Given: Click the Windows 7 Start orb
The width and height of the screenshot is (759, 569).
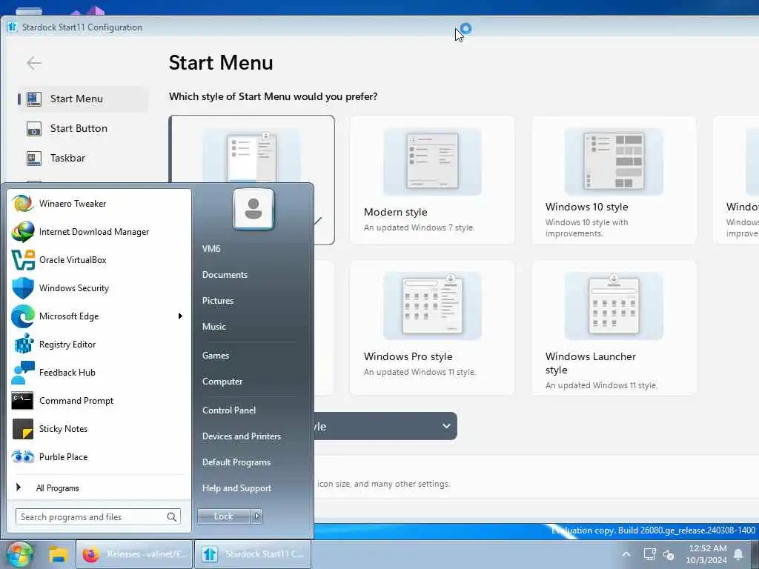Looking at the screenshot, I should pyautogui.click(x=20, y=554).
